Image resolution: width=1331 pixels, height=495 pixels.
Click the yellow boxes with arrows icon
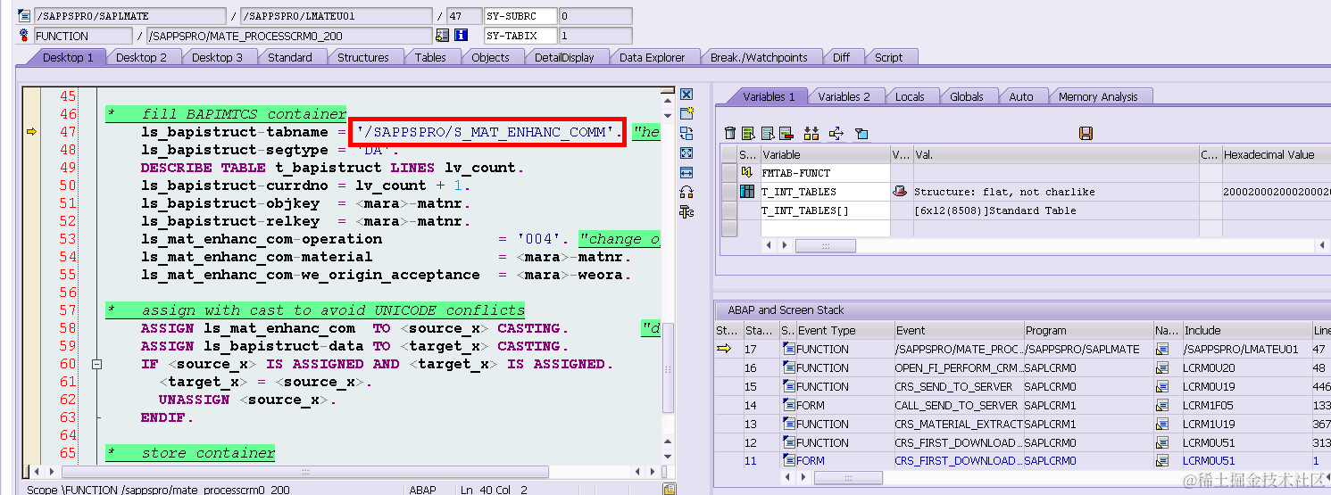click(x=811, y=133)
